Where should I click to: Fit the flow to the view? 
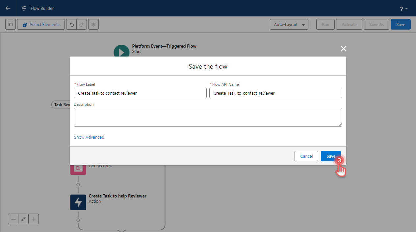click(x=23, y=219)
